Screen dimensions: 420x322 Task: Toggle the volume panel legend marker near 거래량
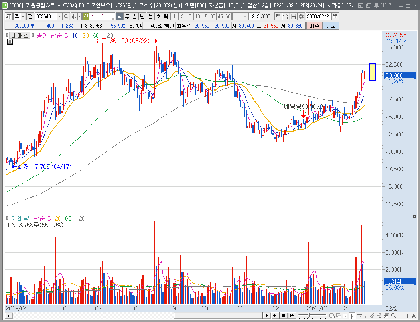click(8, 218)
